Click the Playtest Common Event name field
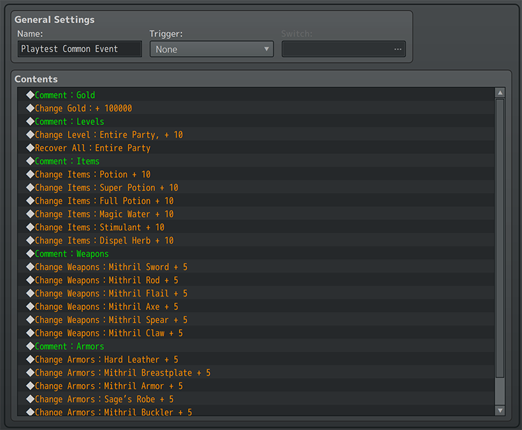This screenshot has width=522, height=430. click(80, 49)
